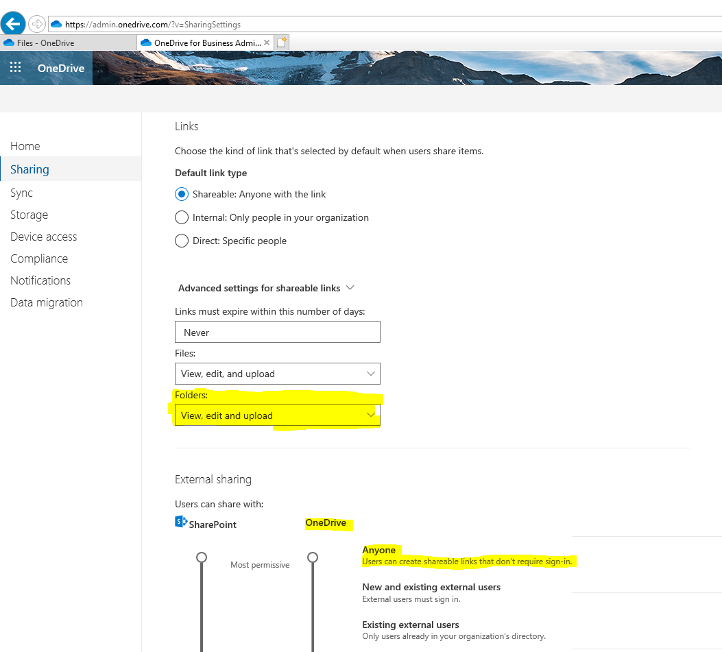Click the Links section heading
Viewport: 722px width, 652px height.
click(186, 126)
